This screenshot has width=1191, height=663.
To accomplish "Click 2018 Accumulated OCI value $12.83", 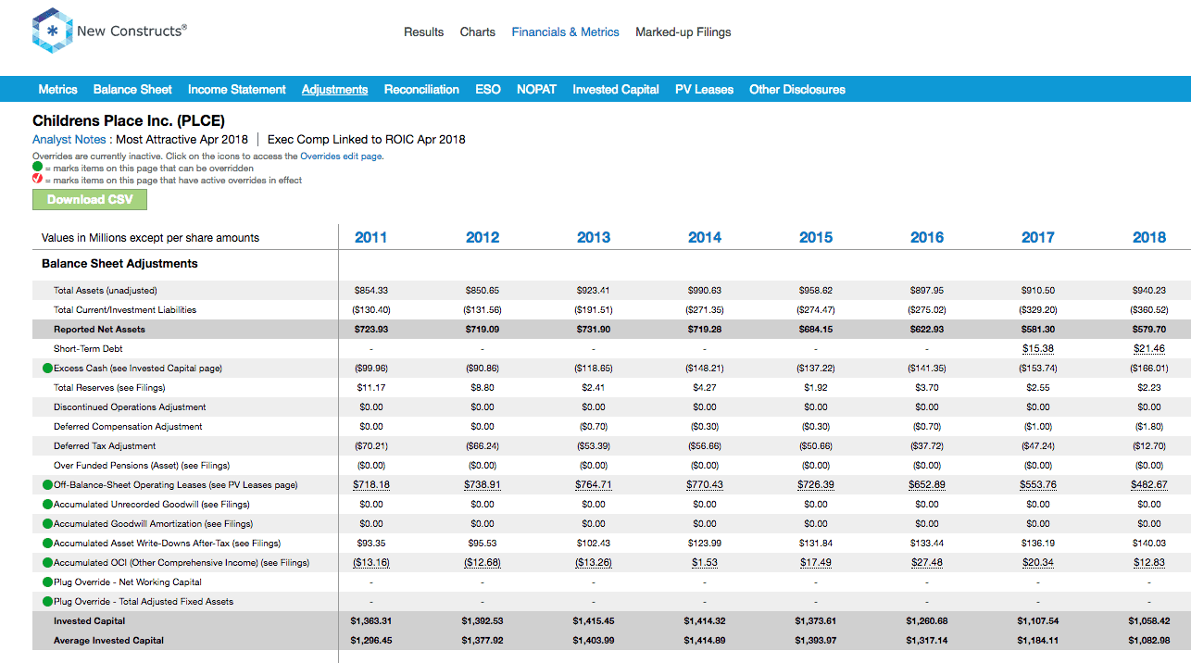I will pos(1149,563).
